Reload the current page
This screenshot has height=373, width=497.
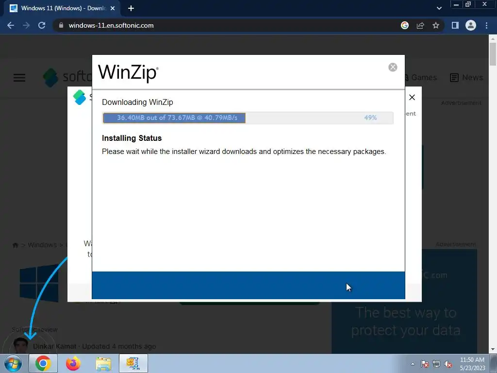(x=42, y=25)
